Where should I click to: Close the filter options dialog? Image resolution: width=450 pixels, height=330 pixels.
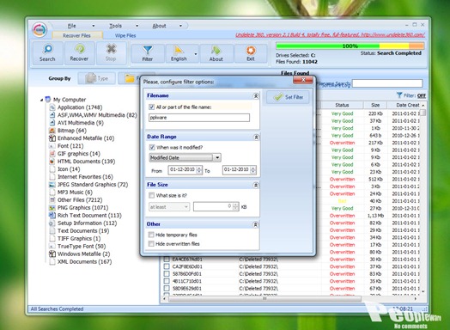pos(303,80)
